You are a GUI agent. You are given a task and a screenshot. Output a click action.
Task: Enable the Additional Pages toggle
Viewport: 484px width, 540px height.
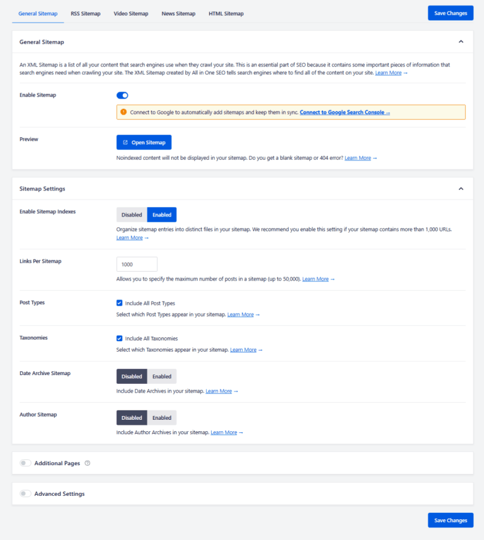click(x=25, y=463)
